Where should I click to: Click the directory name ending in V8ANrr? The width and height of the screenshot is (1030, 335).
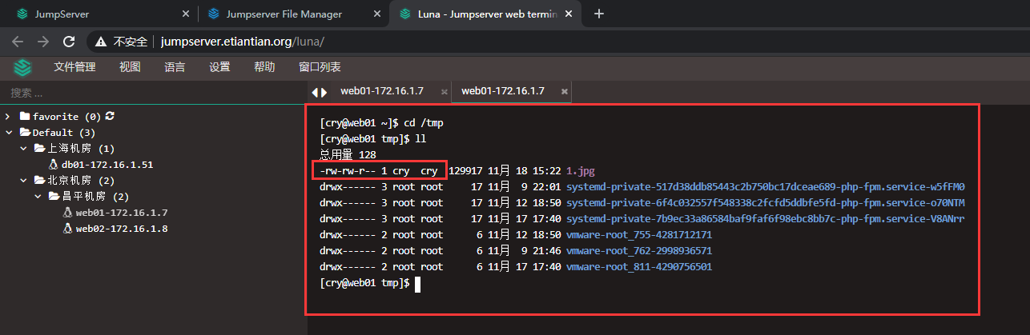(x=766, y=218)
